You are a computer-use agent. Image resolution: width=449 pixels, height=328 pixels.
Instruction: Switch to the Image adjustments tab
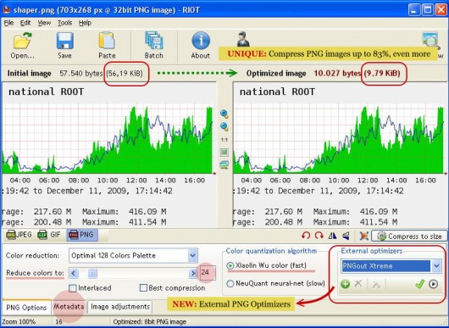pyautogui.click(x=120, y=307)
